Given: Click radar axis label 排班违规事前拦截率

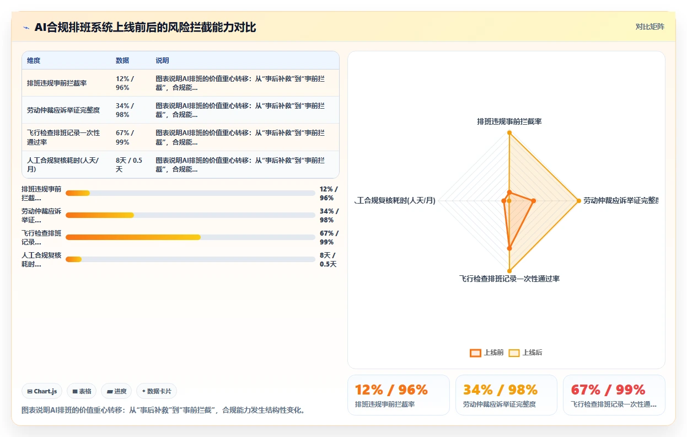Looking at the screenshot, I should click(x=509, y=121).
